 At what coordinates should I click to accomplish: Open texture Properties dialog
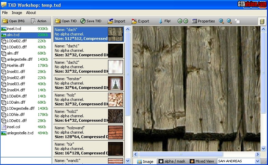pyautogui.click(x=203, y=21)
